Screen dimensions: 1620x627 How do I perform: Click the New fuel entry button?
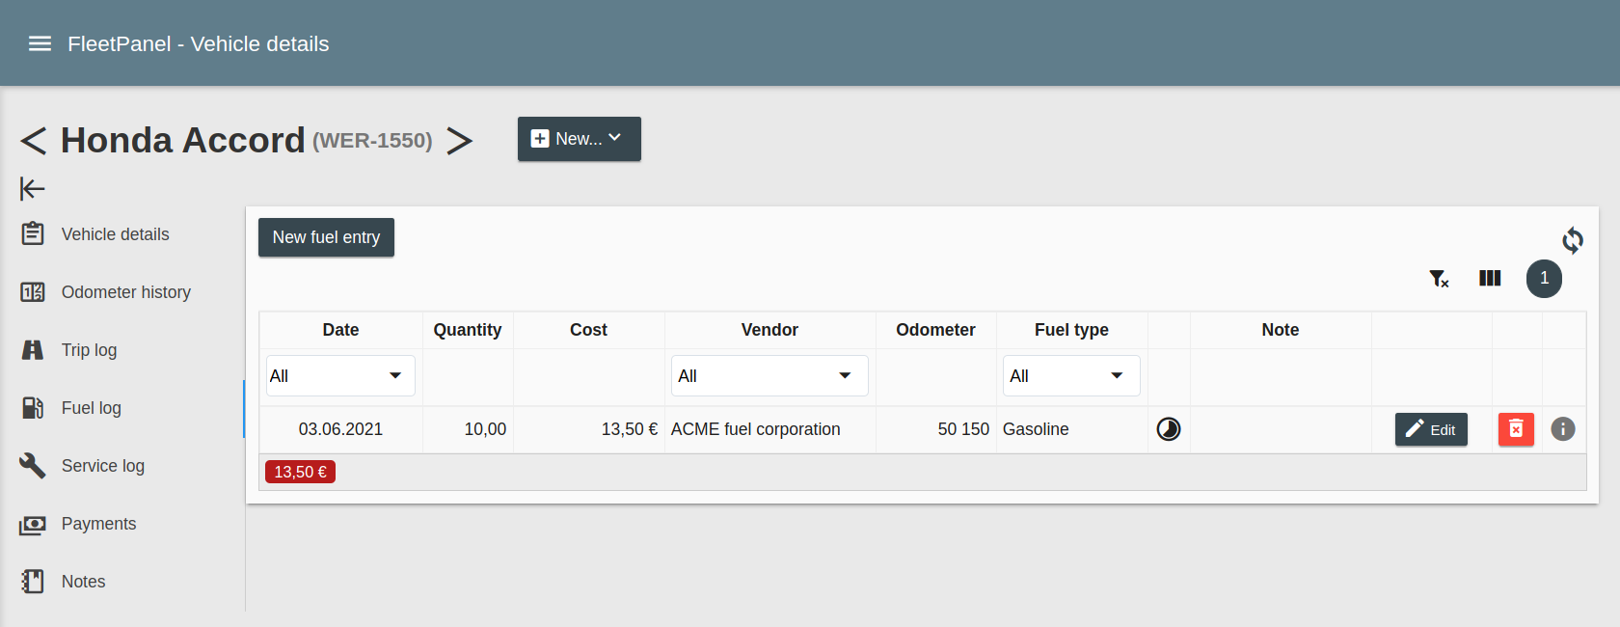326,237
